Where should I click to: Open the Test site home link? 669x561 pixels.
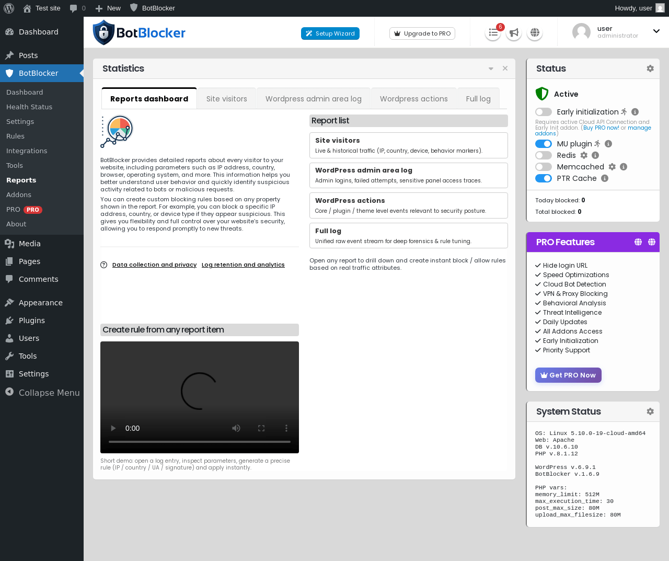click(x=42, y=8)
